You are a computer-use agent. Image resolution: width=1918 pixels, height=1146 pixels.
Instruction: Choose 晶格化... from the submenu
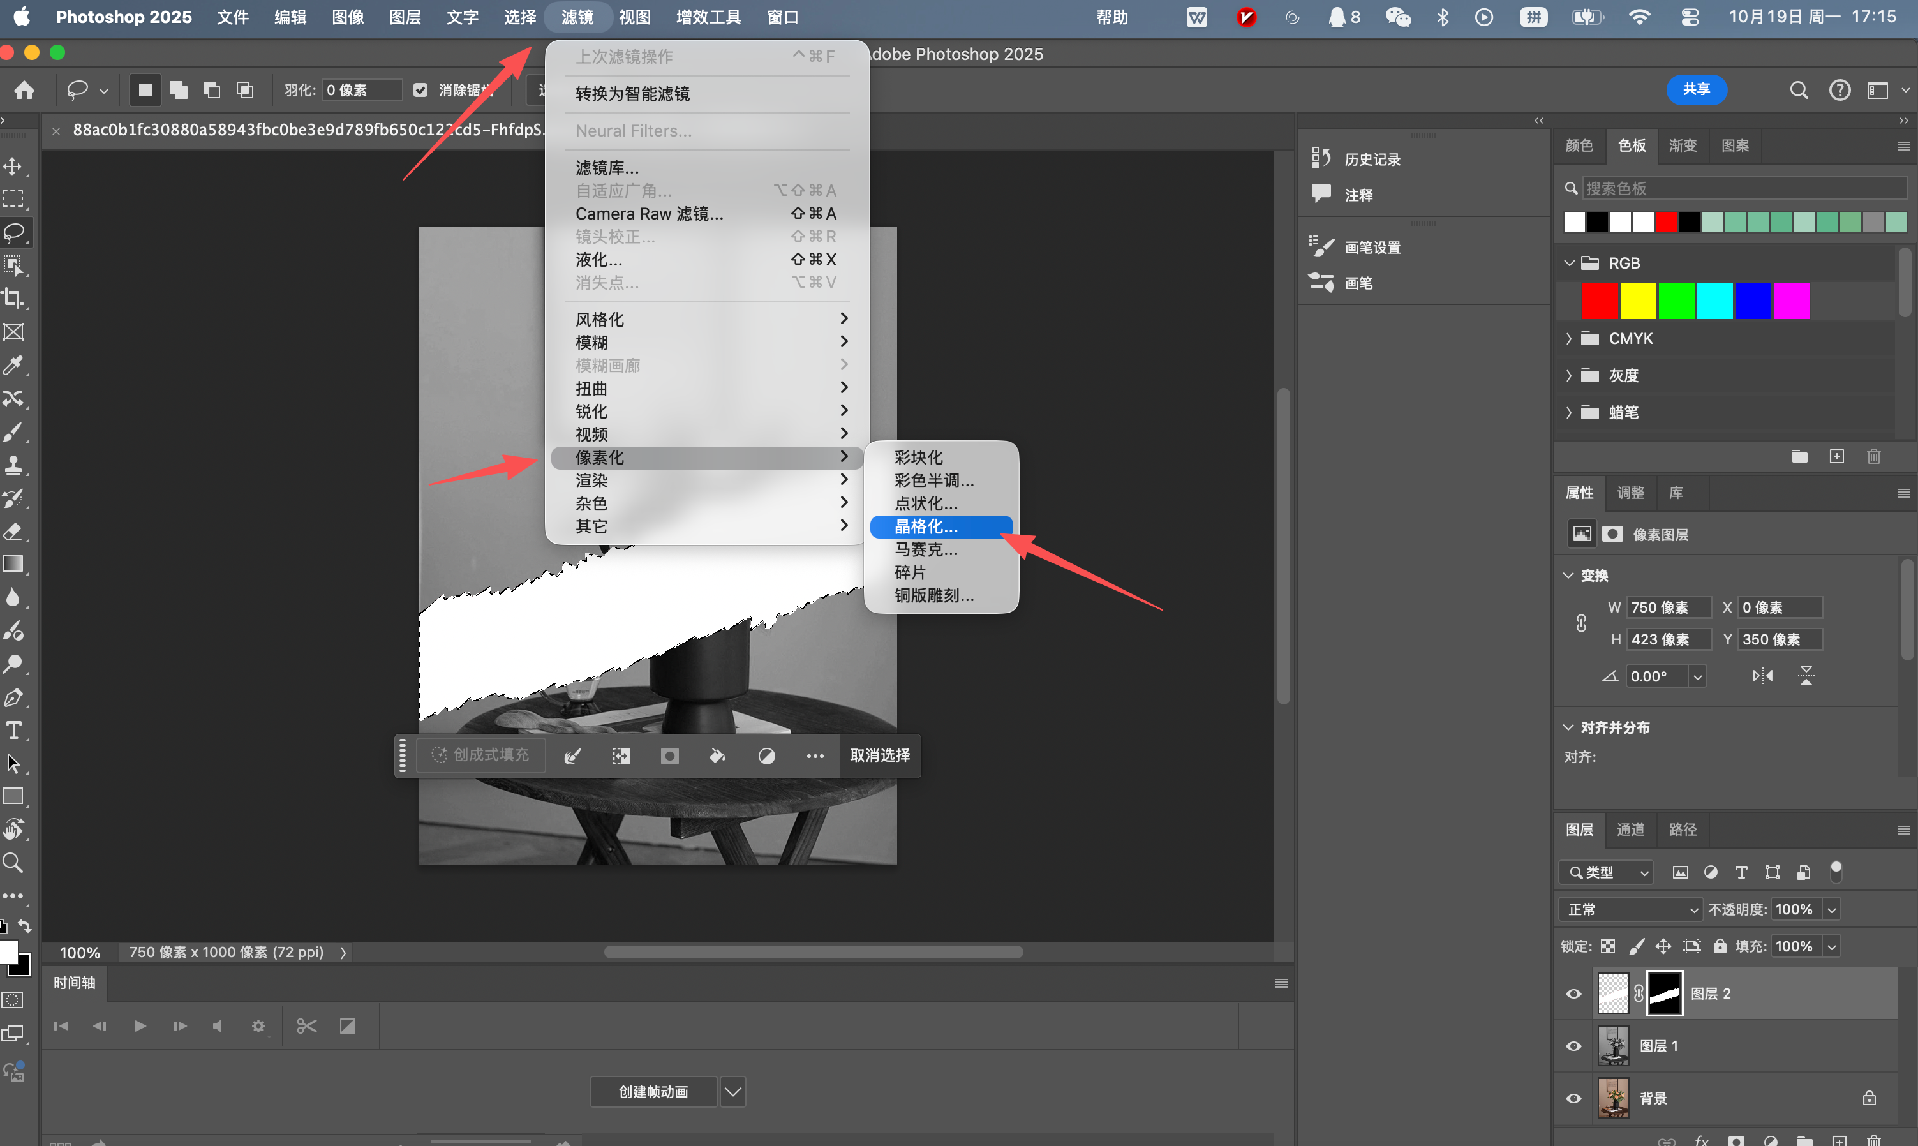941,526
